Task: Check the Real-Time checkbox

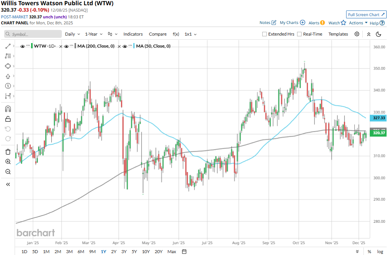Action: pyautogui.click(x=299, y=34)
